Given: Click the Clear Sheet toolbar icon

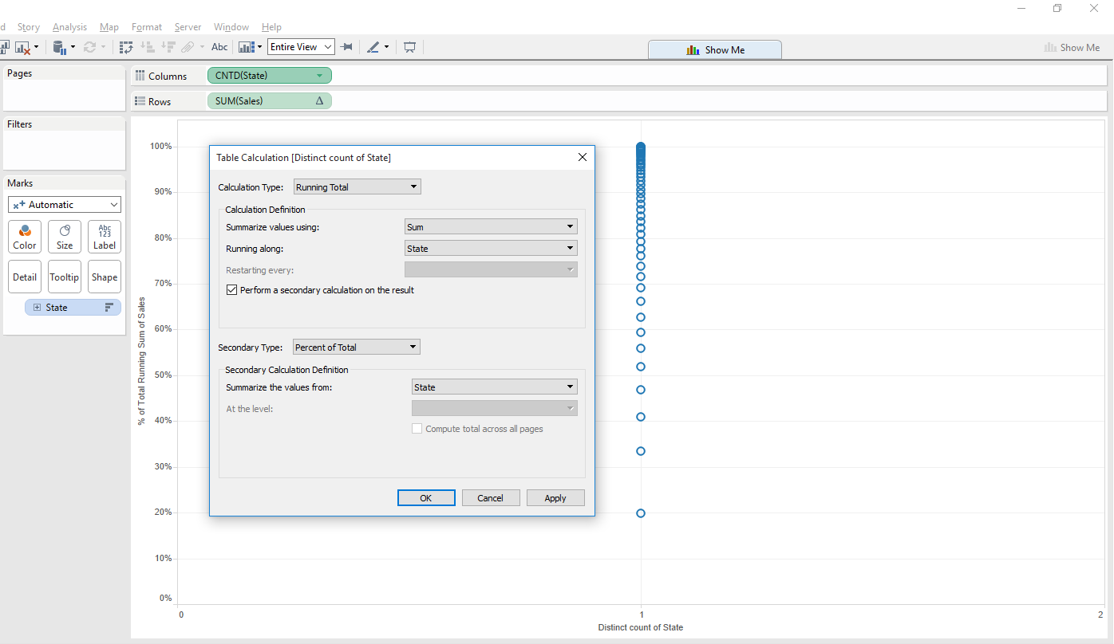Looking at the screenshot, I should [22, 47].
